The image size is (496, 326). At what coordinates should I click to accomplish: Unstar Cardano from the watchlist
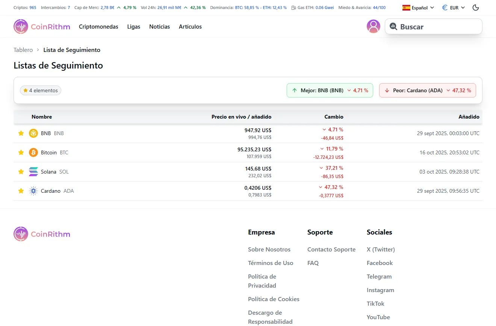[x=21, y=190]
